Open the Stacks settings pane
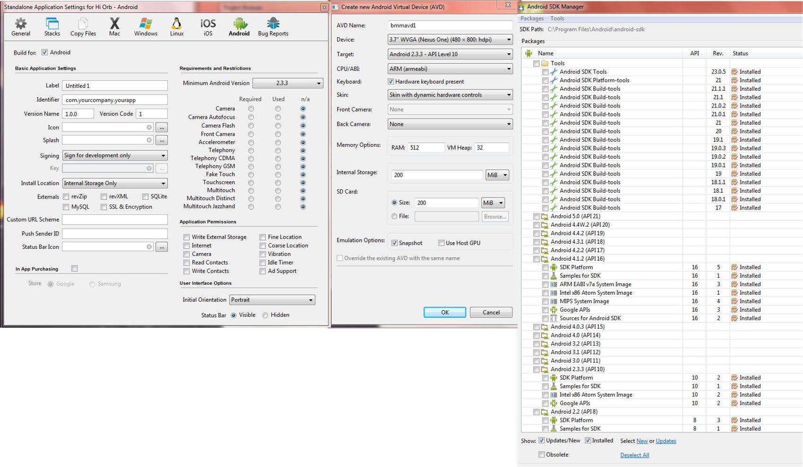The height and width of the screenshot is (467, 803). tap(52, 27)
